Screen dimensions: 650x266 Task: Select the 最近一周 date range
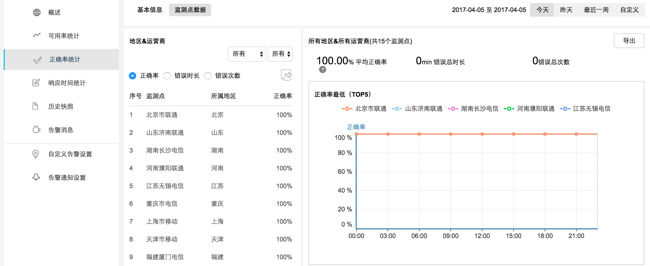click(596, 10)
